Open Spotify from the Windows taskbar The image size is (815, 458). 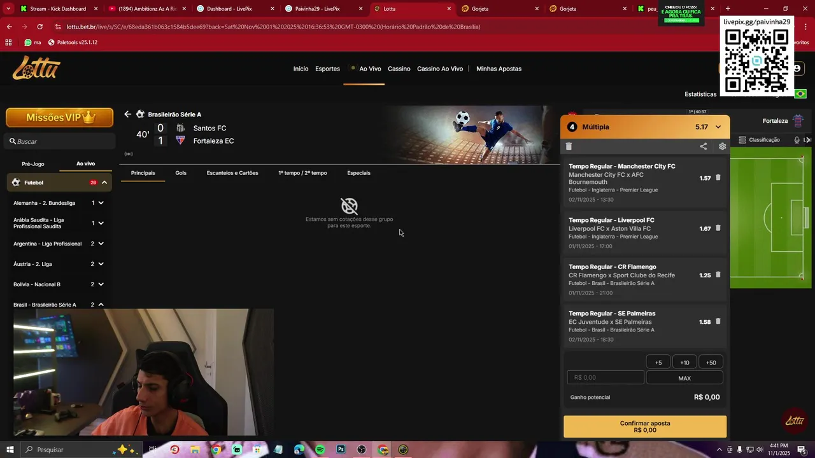click(x=320, y=450)
